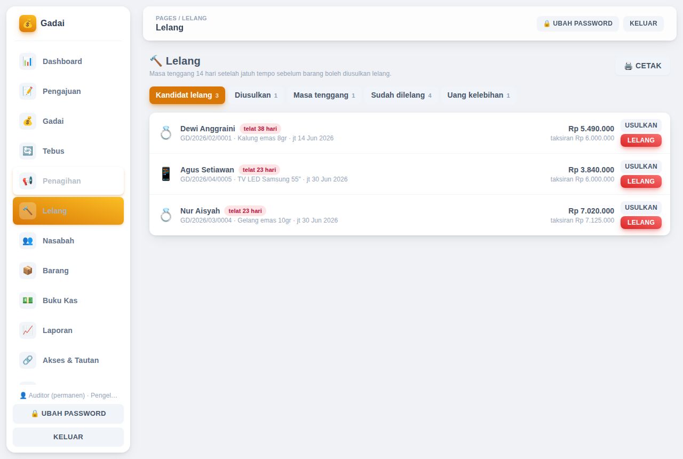Screen dimensions: 683x459
Task: Open the Dashboard chart icon in sidebar
Action: 28,61
